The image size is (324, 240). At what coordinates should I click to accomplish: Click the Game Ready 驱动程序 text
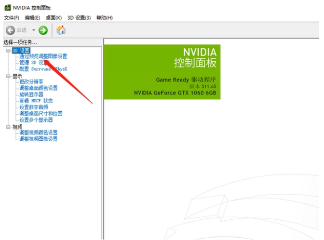pos(186,80)
